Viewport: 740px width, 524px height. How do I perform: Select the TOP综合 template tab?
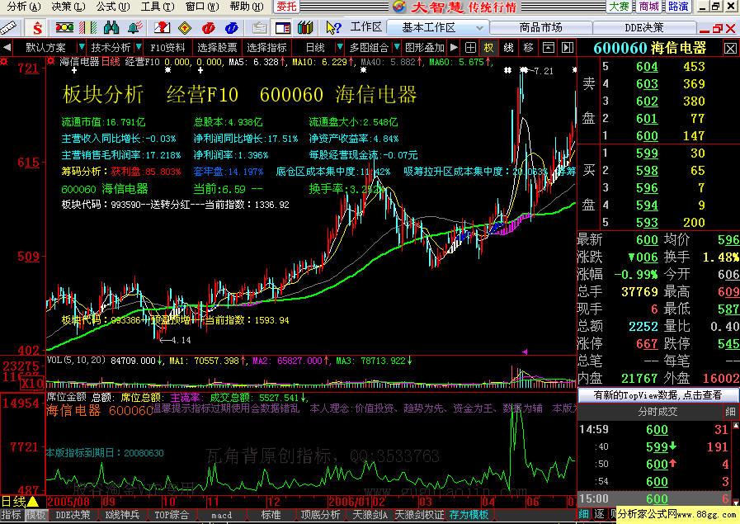tap(172, 515)
